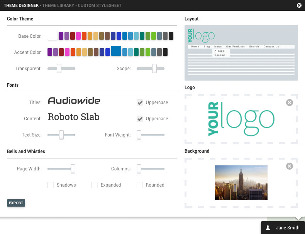This screenshot has height=234, width=305.
Task: Remove the logo image with its X icon
Action: 290,103
